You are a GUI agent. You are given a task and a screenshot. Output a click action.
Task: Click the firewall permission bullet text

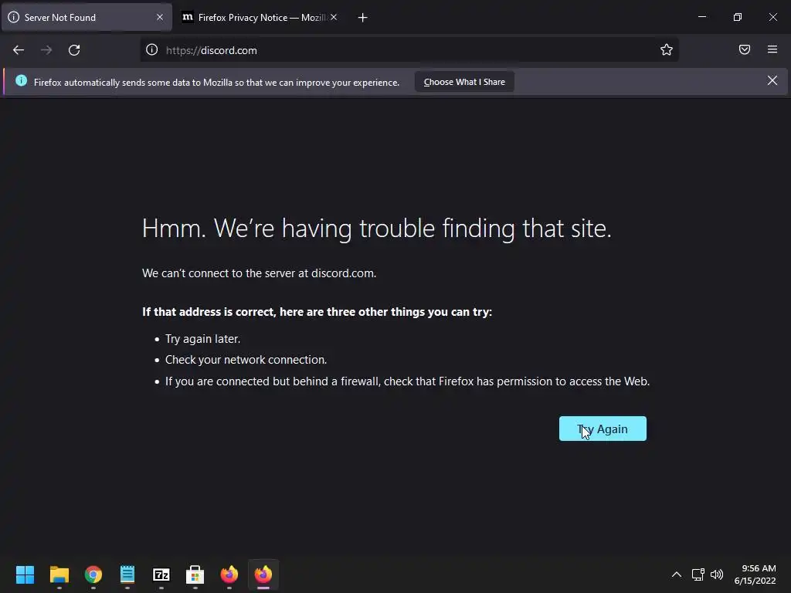pyautogui.click(x=407, y=381)
